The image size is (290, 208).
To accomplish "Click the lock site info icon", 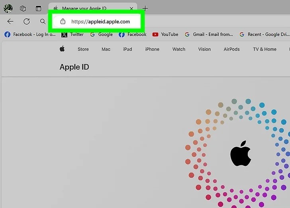I will [63, 22].
